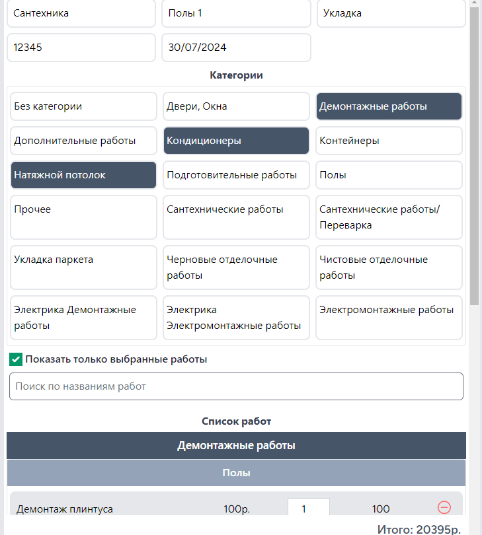Select the Подготовительные работы category
The image size is (482, 535).
tap(236, 175)
